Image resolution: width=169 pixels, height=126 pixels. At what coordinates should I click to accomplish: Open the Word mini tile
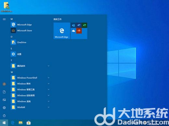79,25
